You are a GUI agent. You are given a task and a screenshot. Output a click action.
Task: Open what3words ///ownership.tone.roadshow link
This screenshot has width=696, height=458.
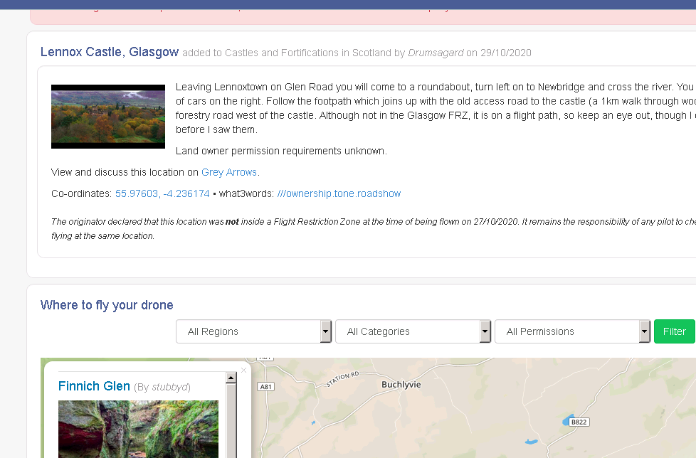[x=339, y=193]
